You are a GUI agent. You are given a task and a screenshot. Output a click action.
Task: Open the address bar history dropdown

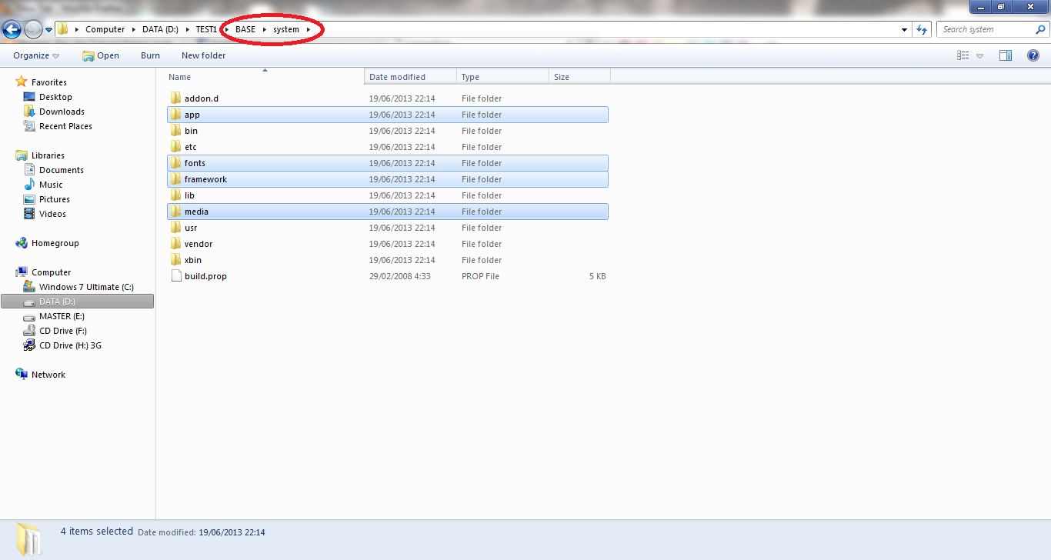(904, 30)
